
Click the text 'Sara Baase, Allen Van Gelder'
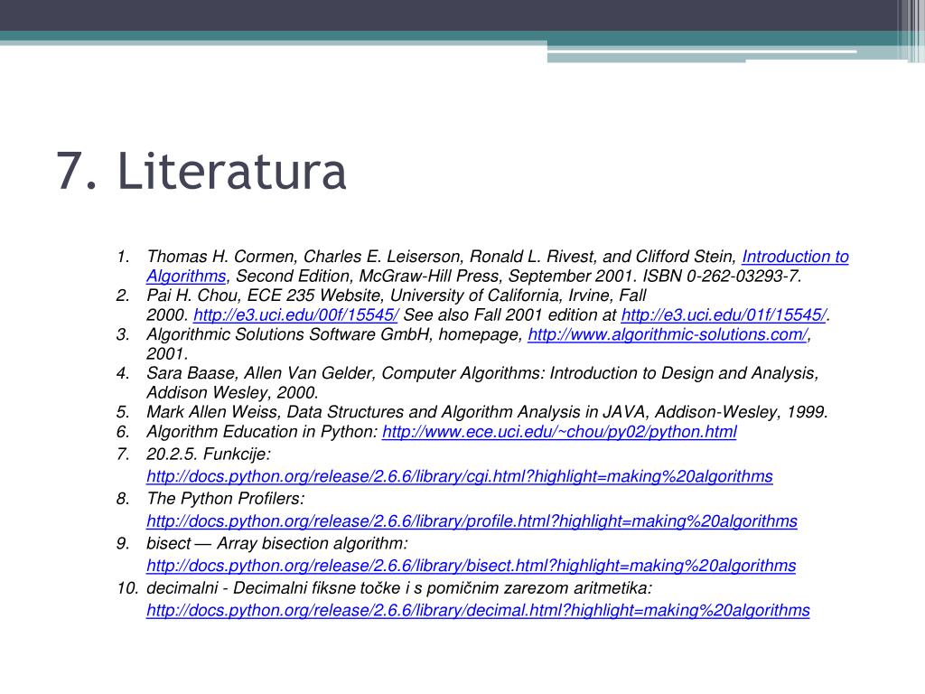click(260, 373)
